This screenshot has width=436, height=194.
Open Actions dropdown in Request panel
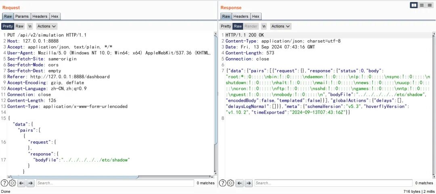click(x=47, y=26)
